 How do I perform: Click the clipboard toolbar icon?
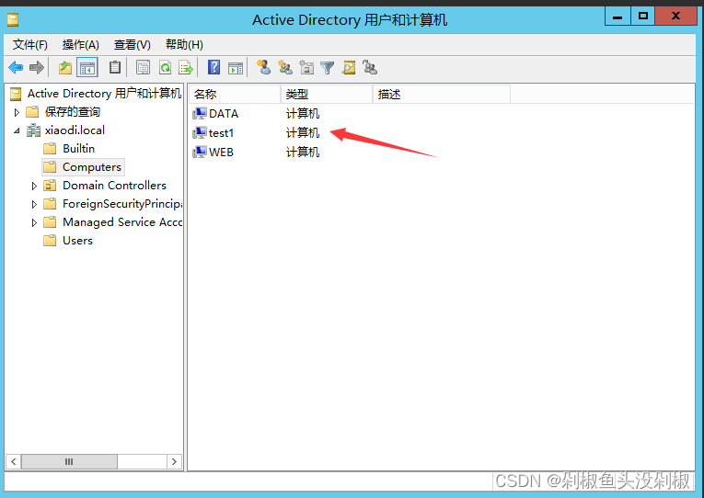115,68
